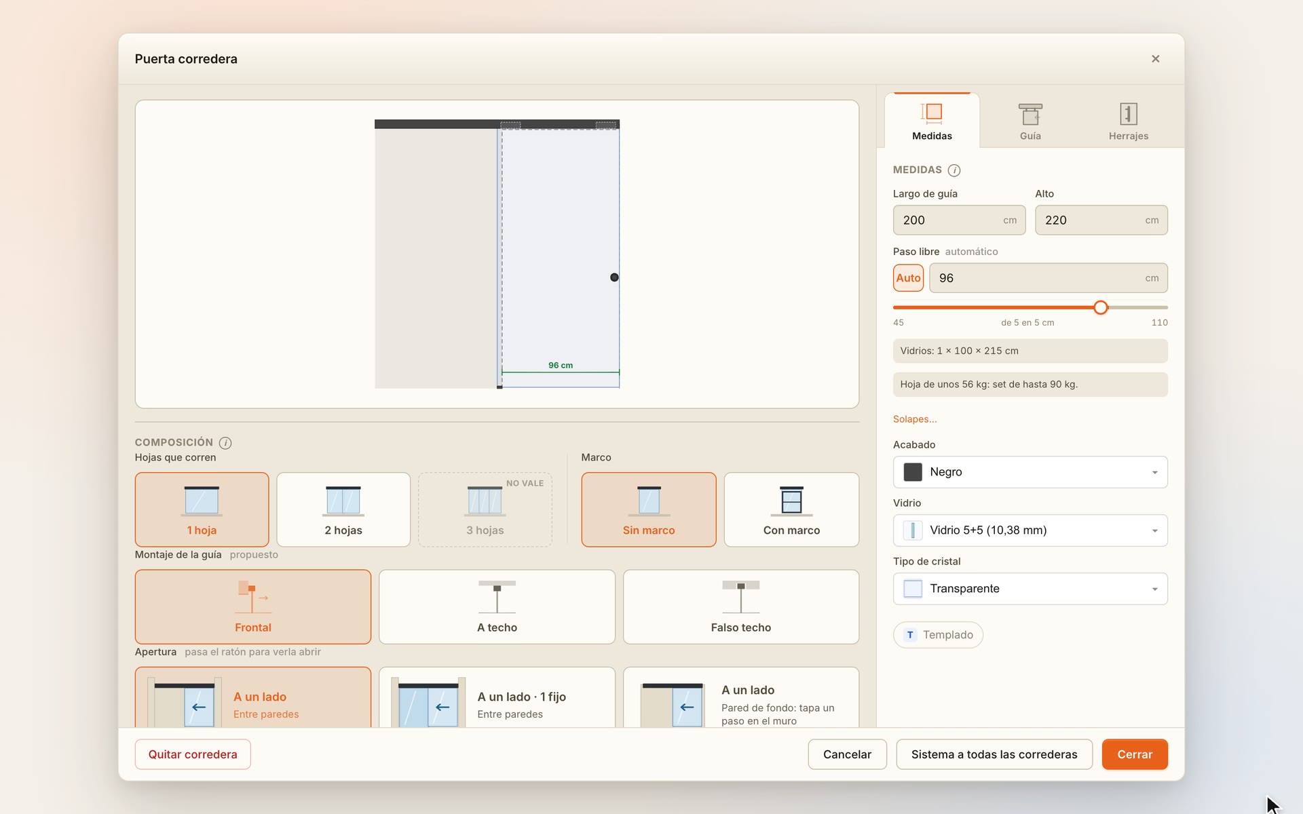The width and height of the screenshot is (1303, 814).
Task: Click the orange Cerrar button
Action: 1135,754
